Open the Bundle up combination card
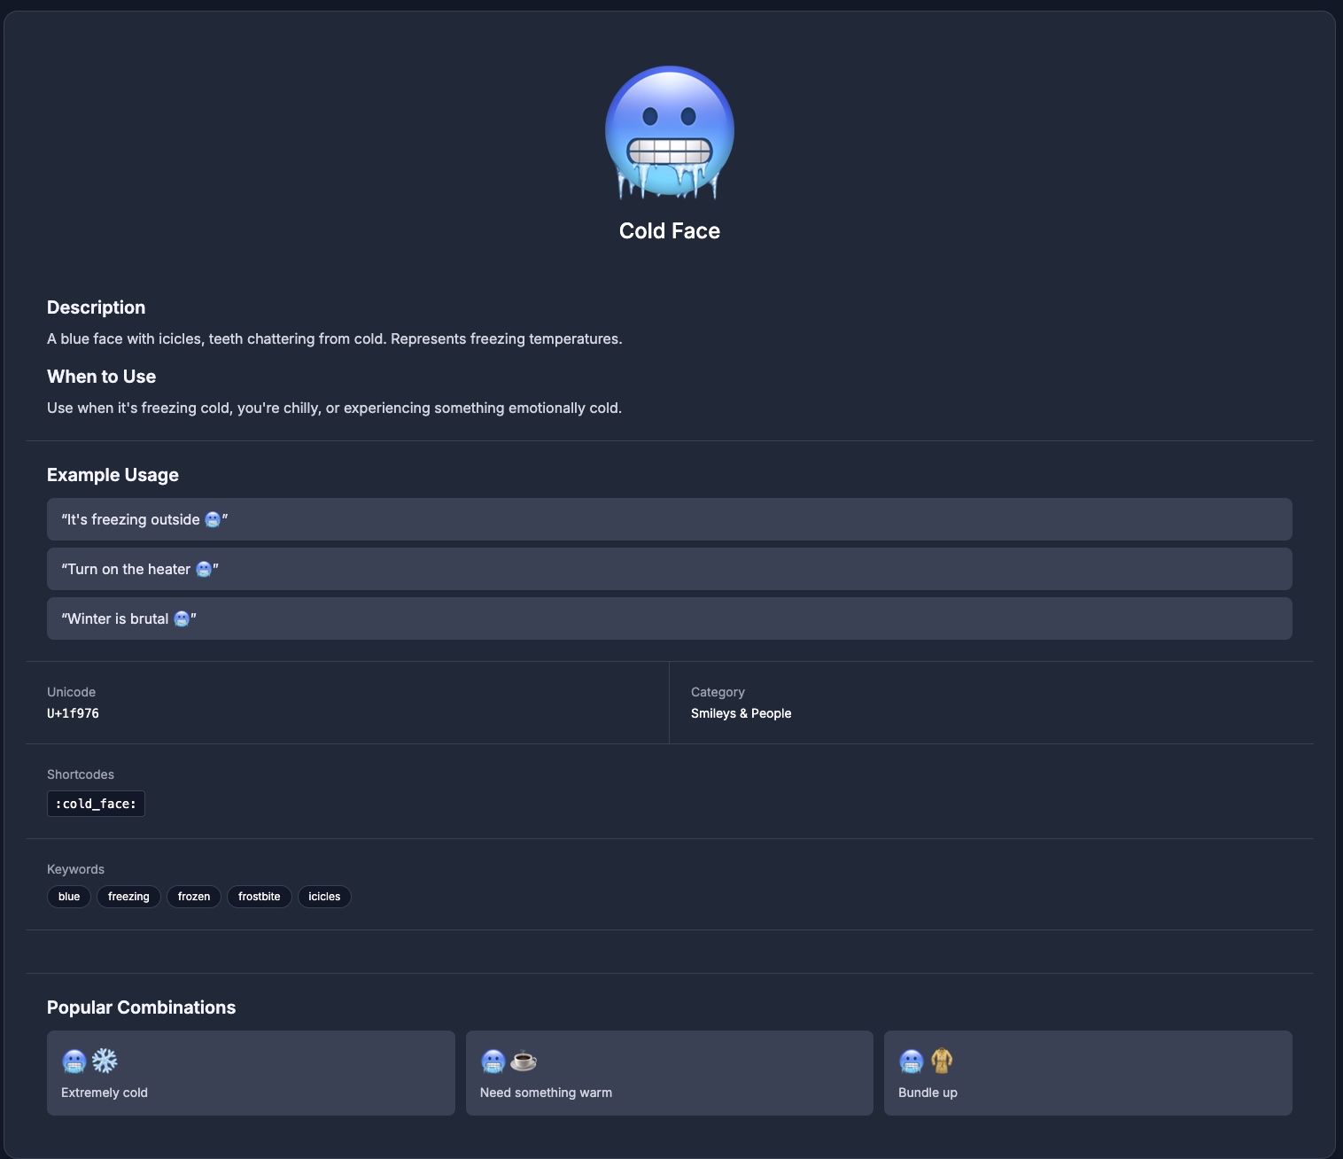This screenshot has width=1343, height=1159. pyautogui.click(x=1088, y=1072)
